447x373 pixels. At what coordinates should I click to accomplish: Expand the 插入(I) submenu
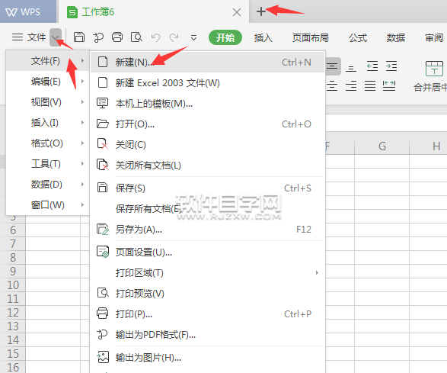coord(48,123)
